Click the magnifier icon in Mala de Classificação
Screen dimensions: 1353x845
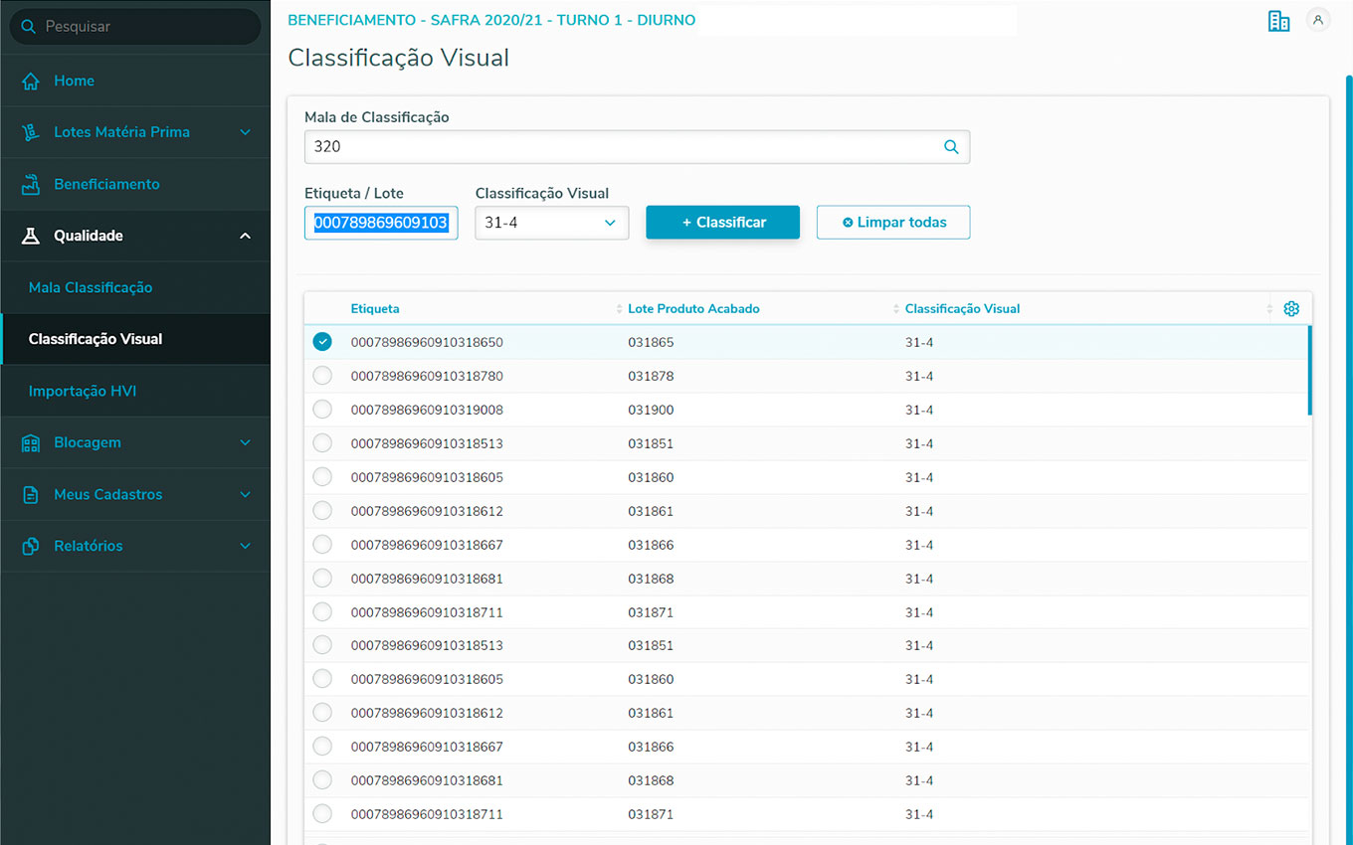point(951,147)
